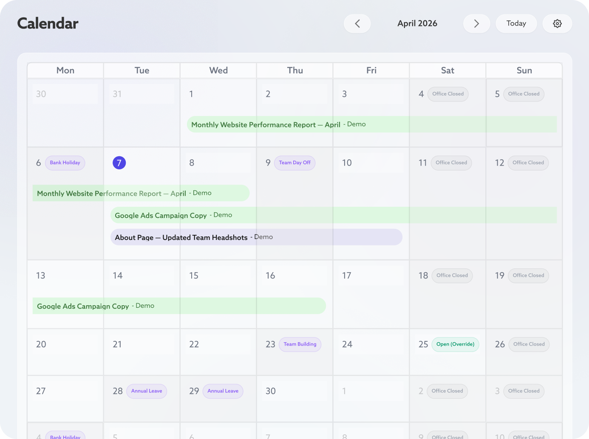Open Google Ads Campaign Copy event starting Tuesday 7
Screen dimensions: 589x439
click(x=334, y=215)
